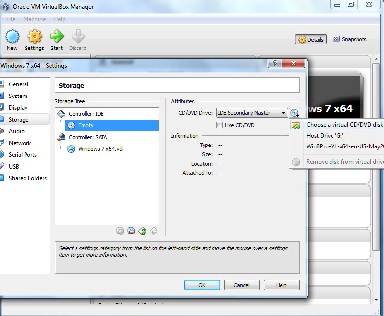
Task: Select the System settings category
Action: (24, 96)
